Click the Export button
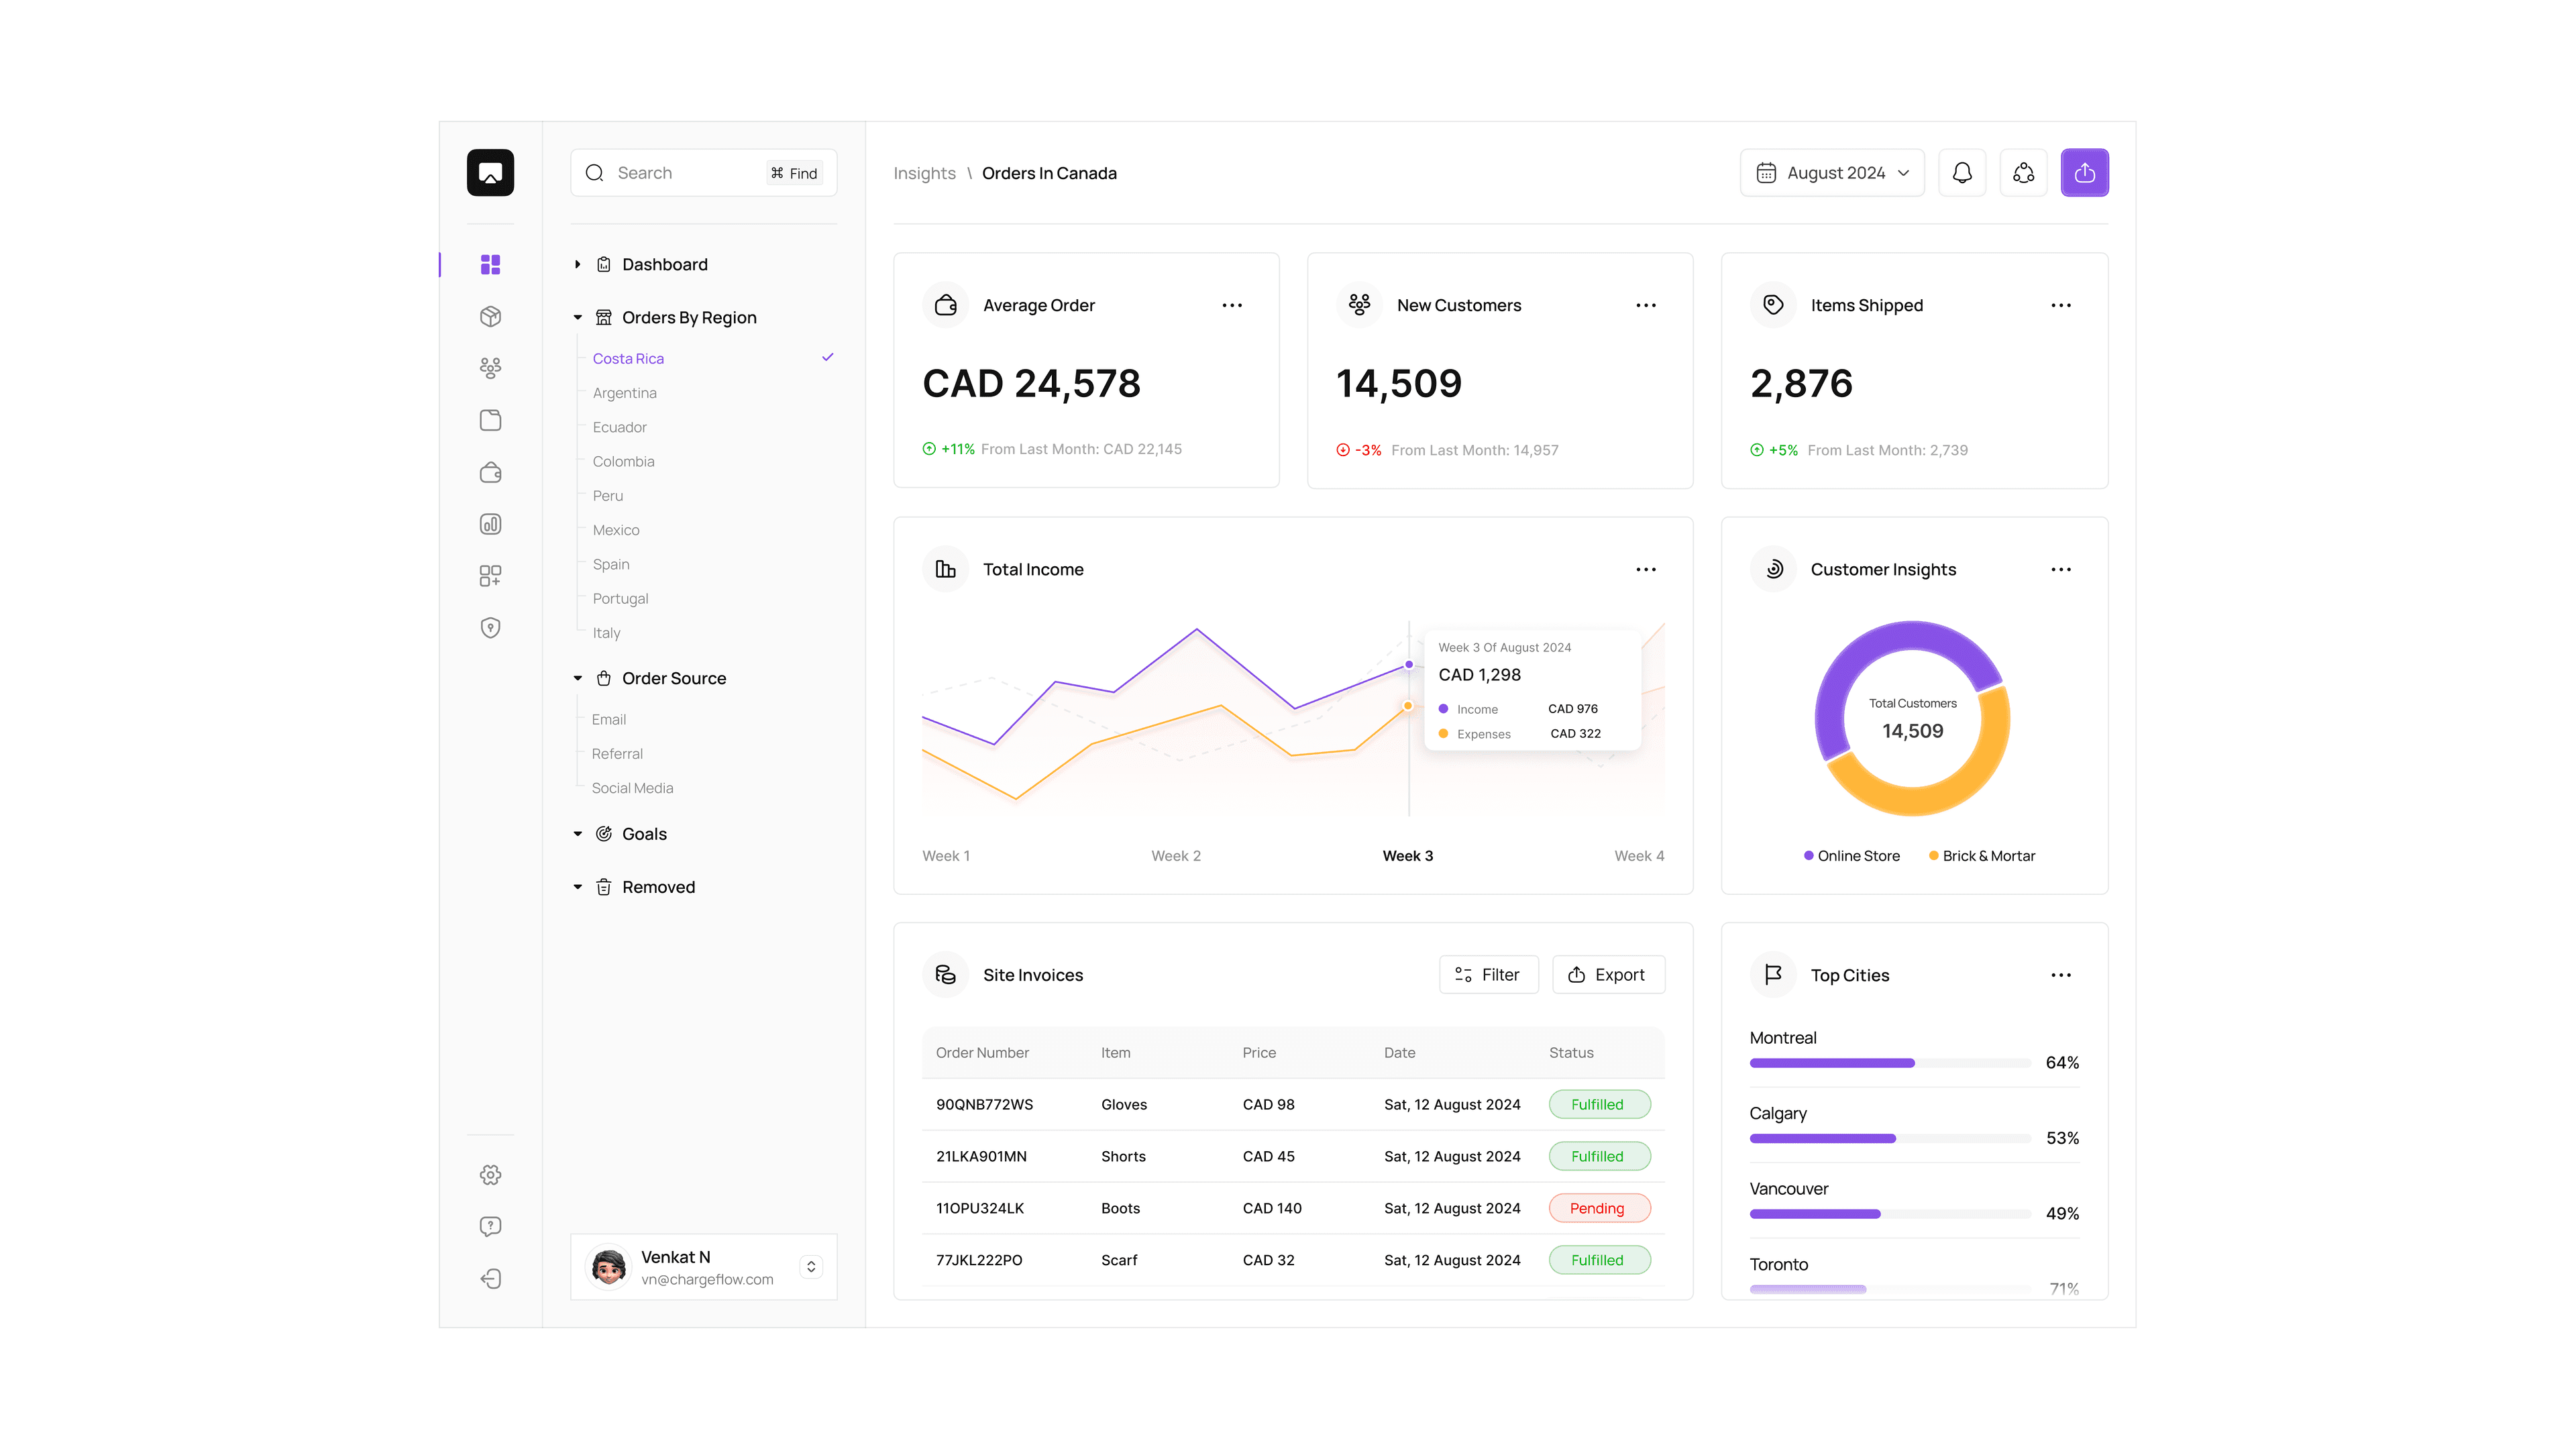This screenshot has width=2576, height=1449. [x=1607, y=974]
